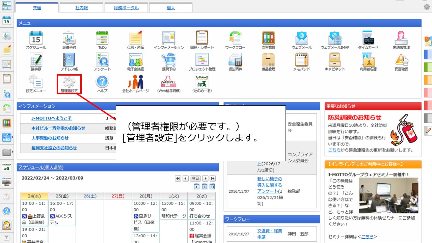
Task: Open the settings gear at top right
Action: (x=427, y=7)
